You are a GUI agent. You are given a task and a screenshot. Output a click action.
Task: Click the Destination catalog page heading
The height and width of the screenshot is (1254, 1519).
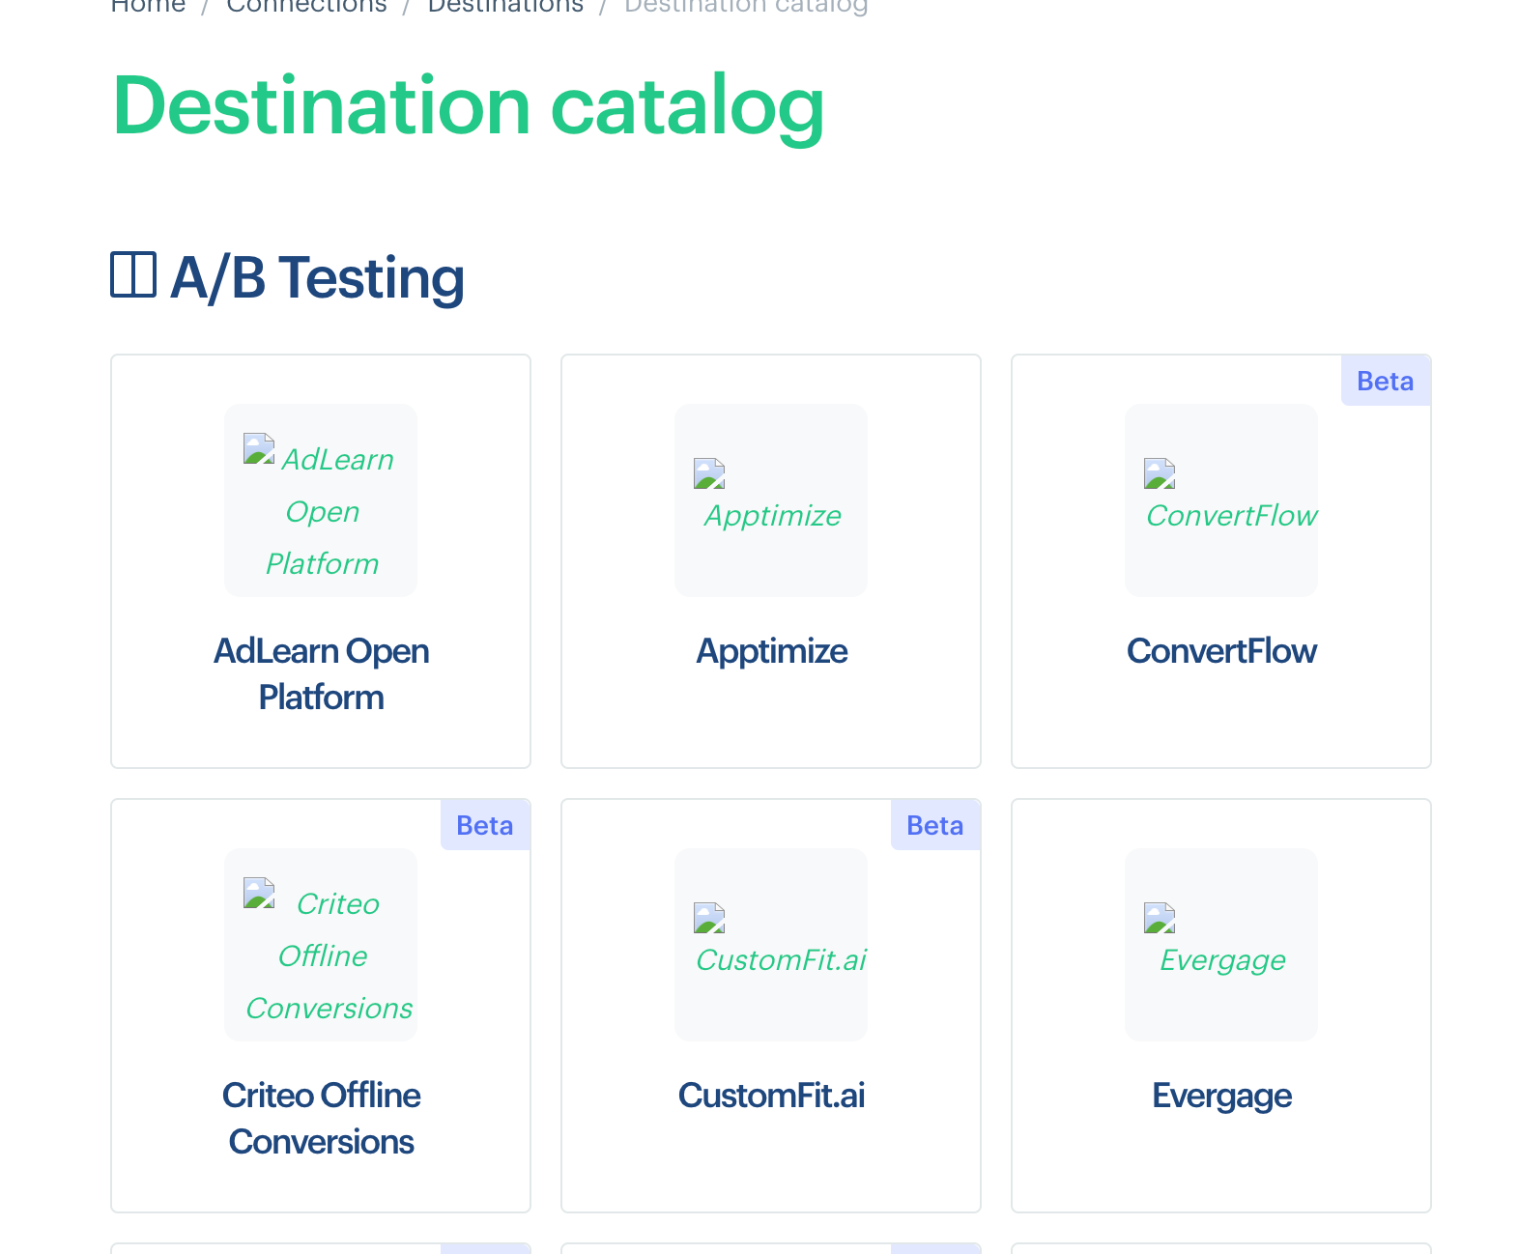click(x=469, y=106)
